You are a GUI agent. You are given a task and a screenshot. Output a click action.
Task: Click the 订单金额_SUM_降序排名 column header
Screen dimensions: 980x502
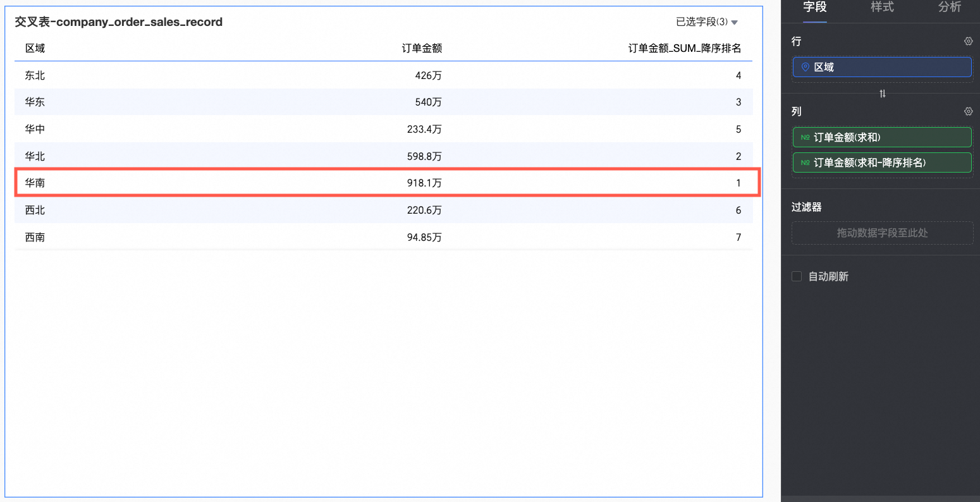point(685,48)
